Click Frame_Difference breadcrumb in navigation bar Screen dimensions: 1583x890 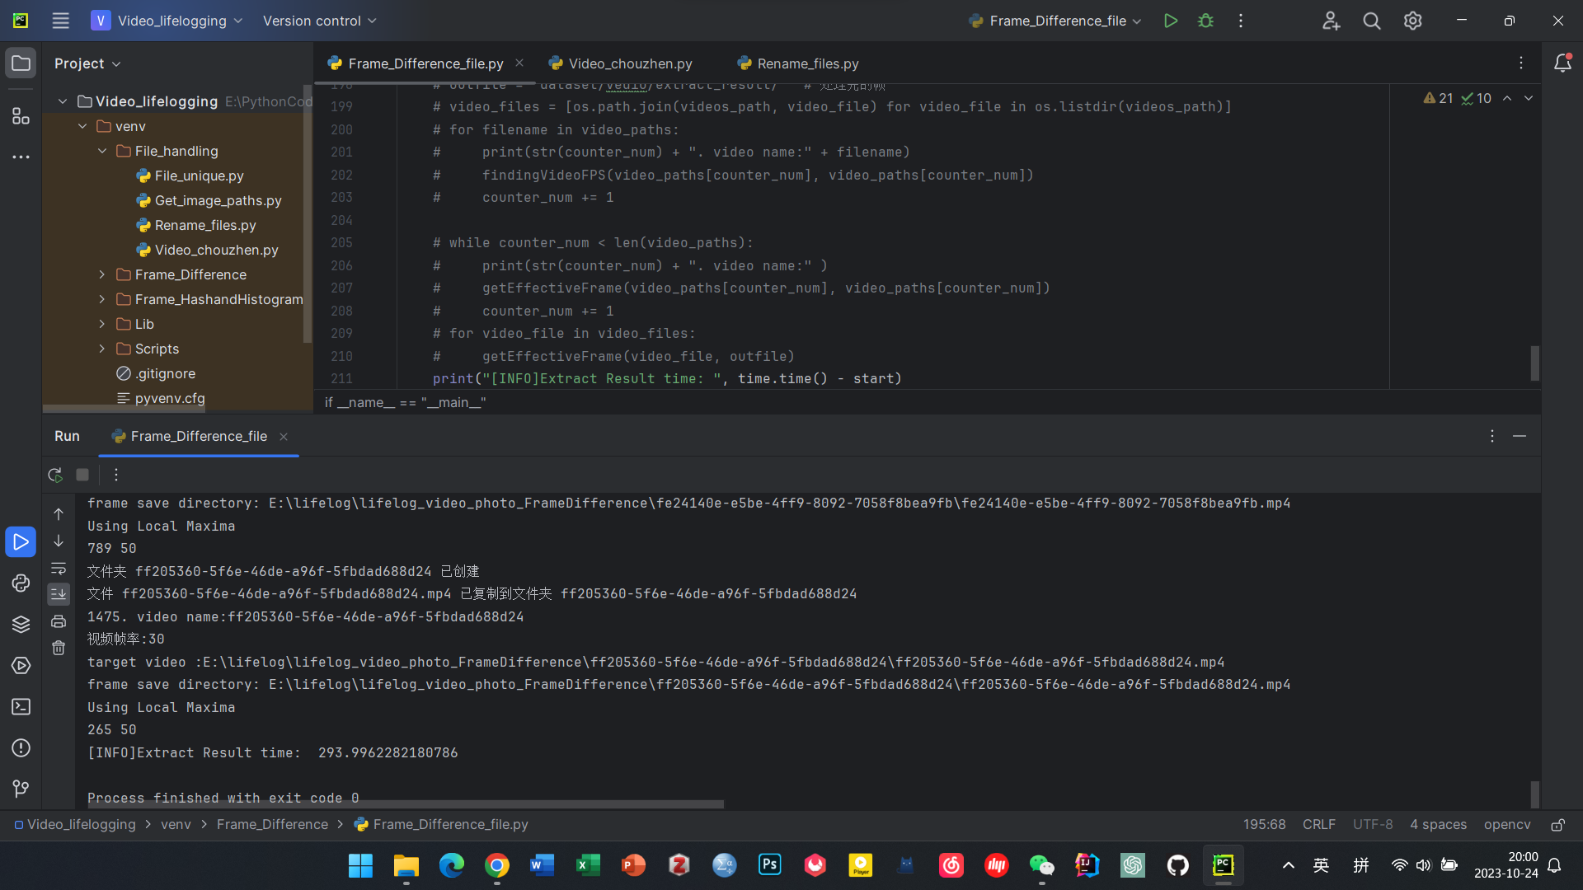(x=272, y=825)
